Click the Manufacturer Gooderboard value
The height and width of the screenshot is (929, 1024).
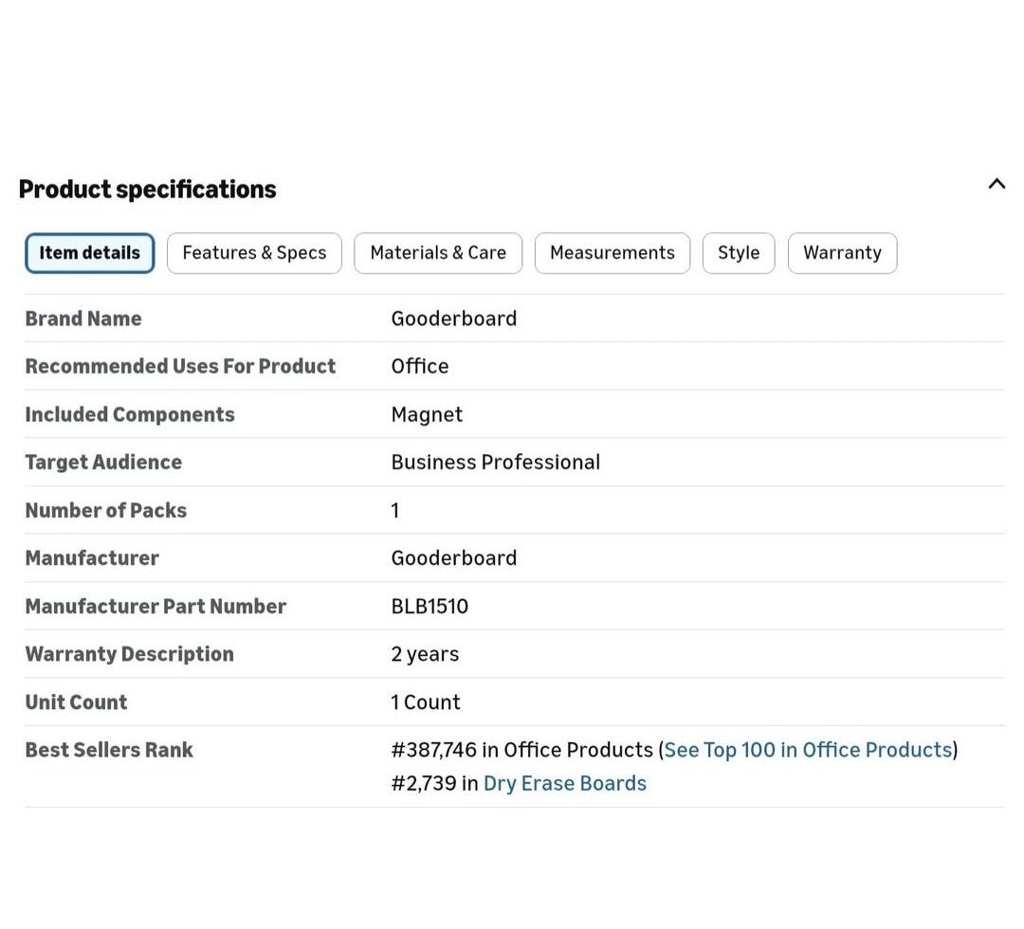coord(454,558)
